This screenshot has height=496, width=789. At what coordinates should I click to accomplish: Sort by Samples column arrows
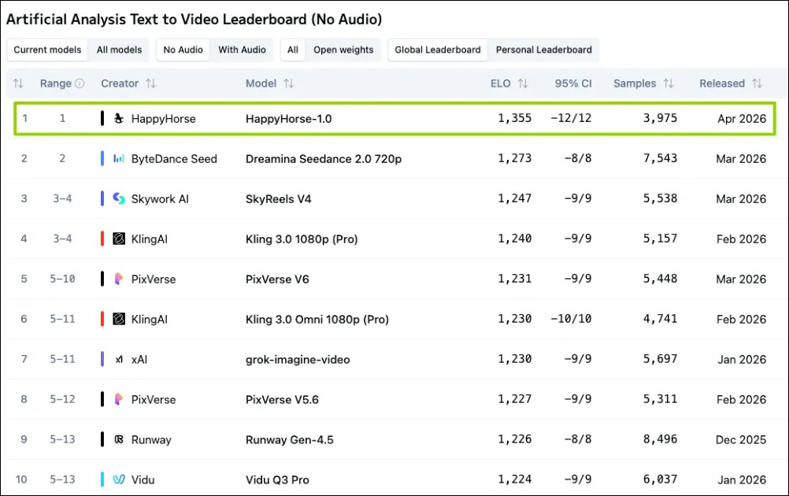[x=669, y=83]
